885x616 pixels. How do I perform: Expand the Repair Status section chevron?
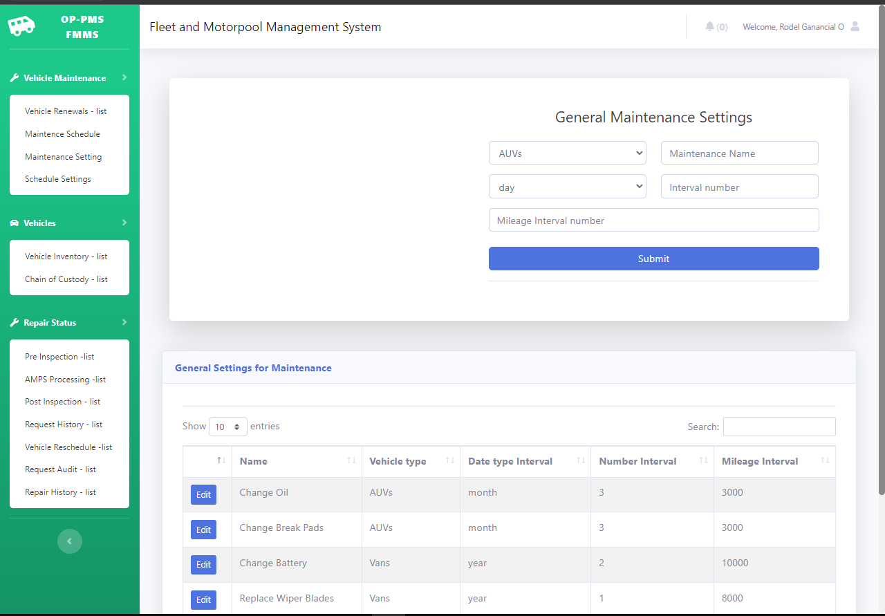(x=124, y=322)
